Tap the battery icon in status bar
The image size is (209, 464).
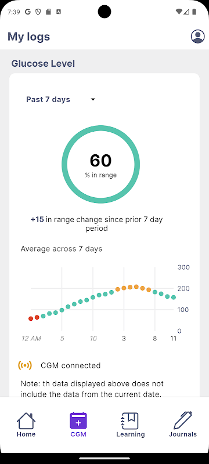tap(194, 12)
